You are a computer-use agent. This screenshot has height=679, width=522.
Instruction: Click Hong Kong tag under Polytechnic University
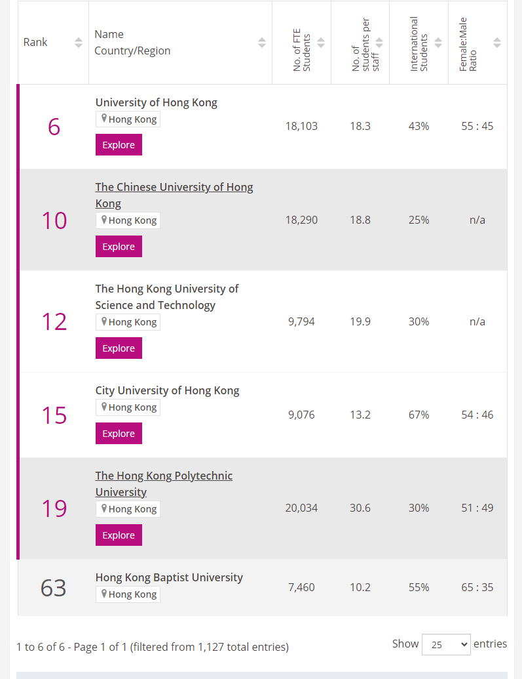(x=128, y=509)
